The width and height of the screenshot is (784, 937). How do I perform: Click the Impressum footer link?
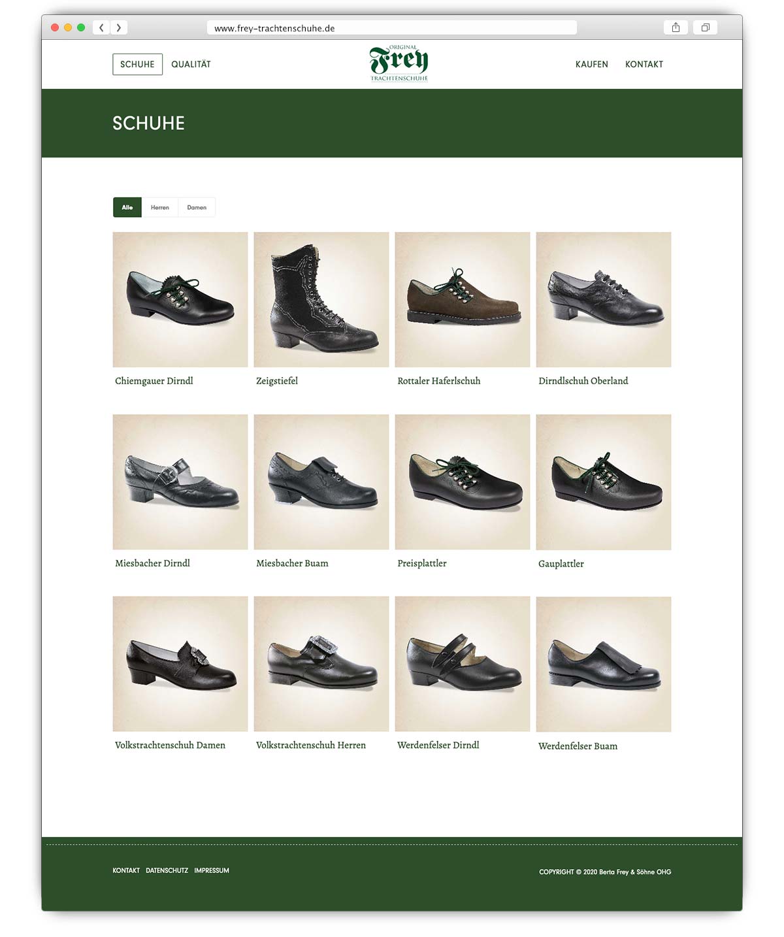(x=212, y=870)
